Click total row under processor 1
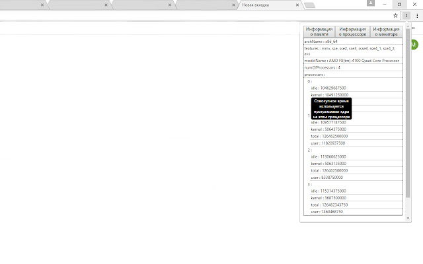Screen dimensions: 423x264 pyautogui.click(x=356, y=137)
